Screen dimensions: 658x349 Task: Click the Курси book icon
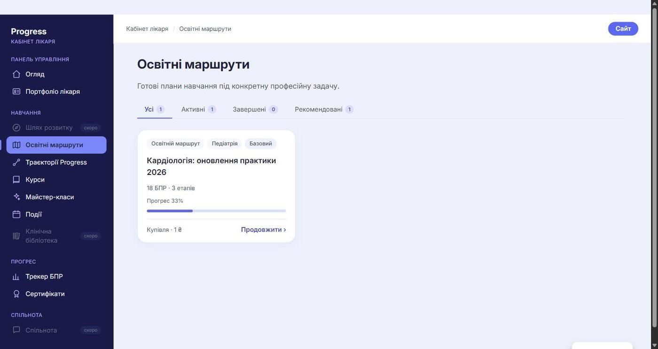point(16,180)
